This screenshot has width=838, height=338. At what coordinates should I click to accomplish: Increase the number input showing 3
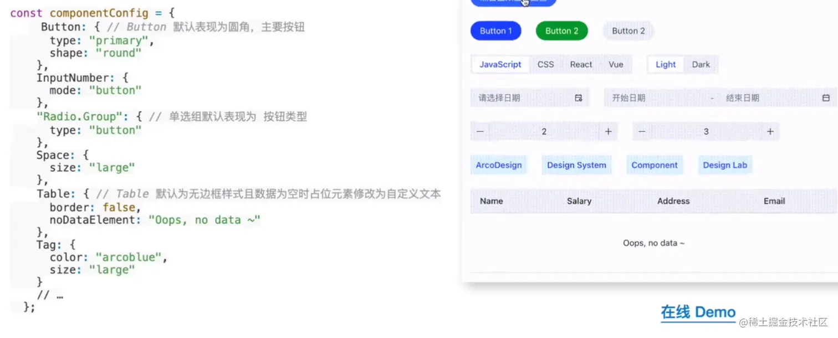tap(770, 131)
